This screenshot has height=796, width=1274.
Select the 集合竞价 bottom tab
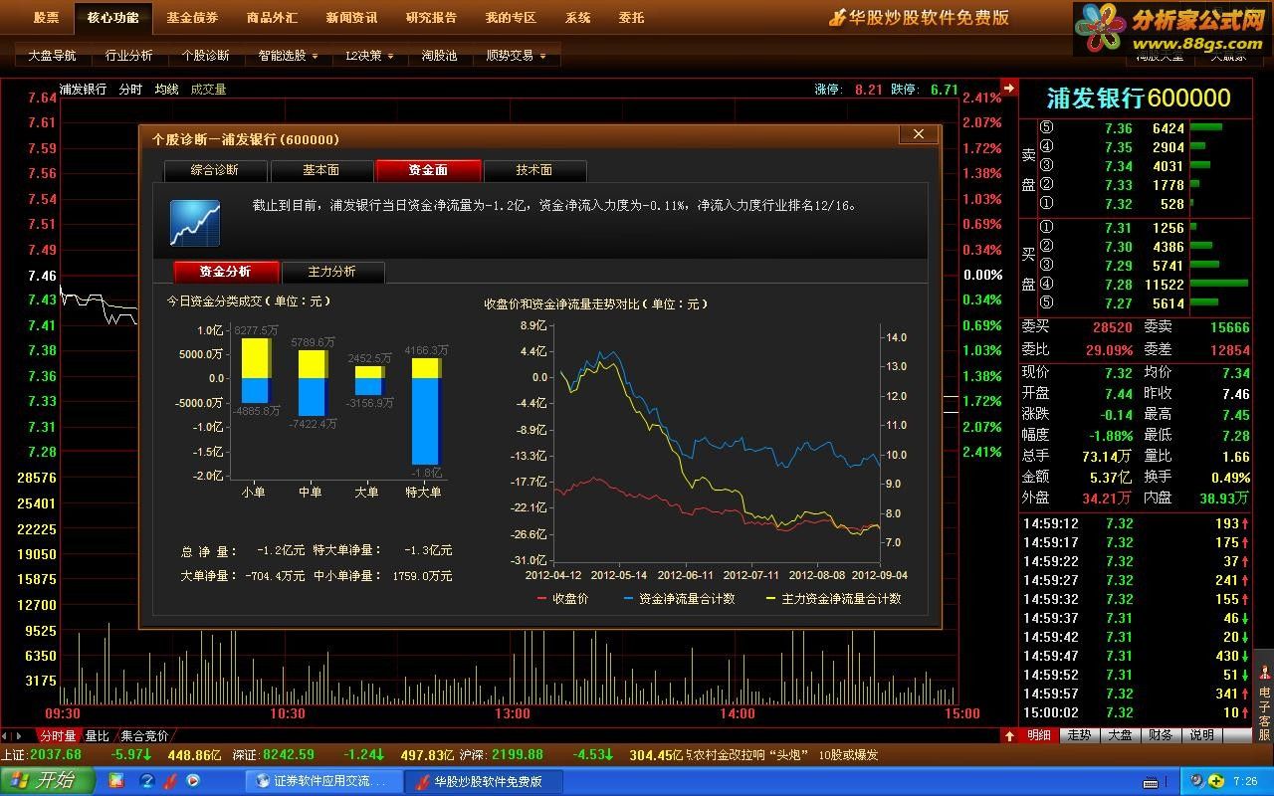[145, 736]
